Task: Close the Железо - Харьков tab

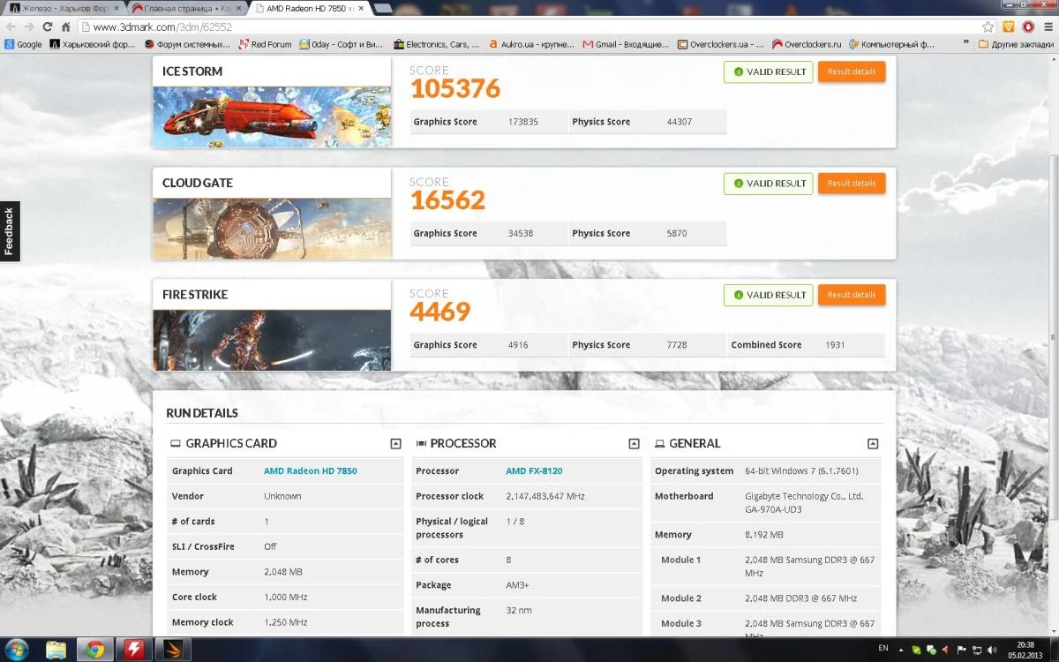Action: [116, 7]
